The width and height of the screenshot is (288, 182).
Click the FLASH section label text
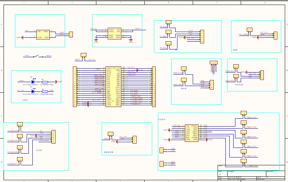pos(39,150)
